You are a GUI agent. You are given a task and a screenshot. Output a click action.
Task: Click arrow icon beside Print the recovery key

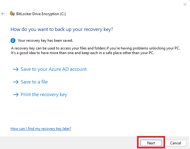(16, 95)
